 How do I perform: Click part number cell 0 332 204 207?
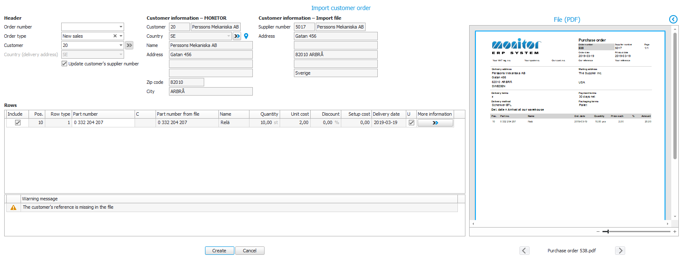pos(103,123)
